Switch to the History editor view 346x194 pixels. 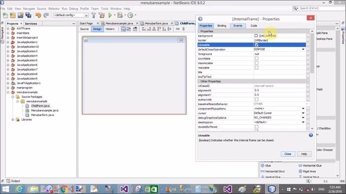pyautogui.click(x=110, y=29)
